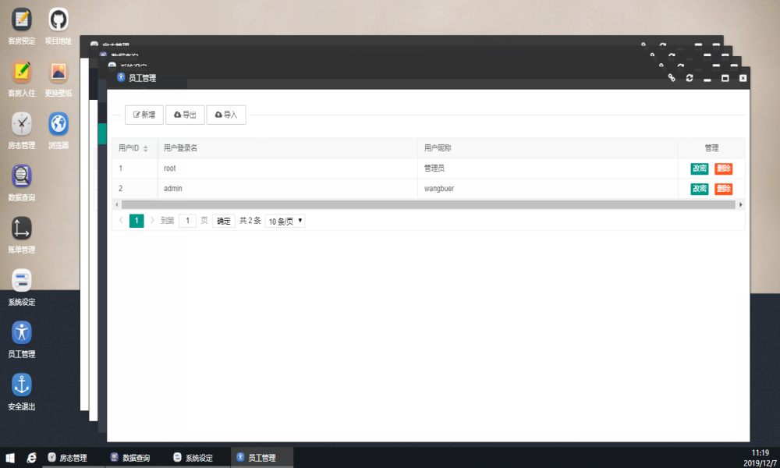Click the 新增 button to add employee

[x=144, y=115]
